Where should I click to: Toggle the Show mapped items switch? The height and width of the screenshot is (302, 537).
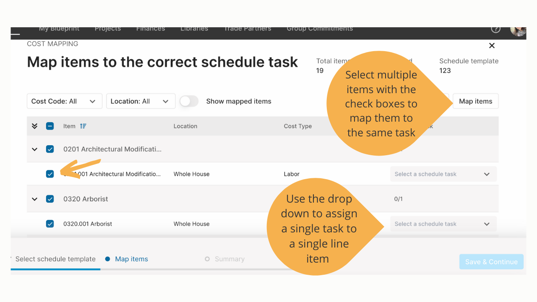pyautogui.click(x=189, y=101)
